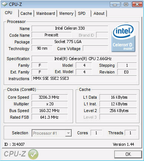
Task: Click the CPU-Z logo text at bottom
Action: coord(15,154)
